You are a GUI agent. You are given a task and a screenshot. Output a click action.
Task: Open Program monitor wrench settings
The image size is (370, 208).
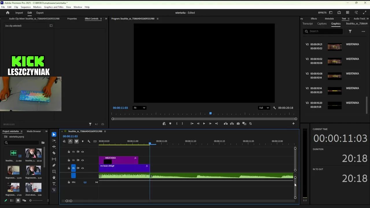click(x=274, y=108)
